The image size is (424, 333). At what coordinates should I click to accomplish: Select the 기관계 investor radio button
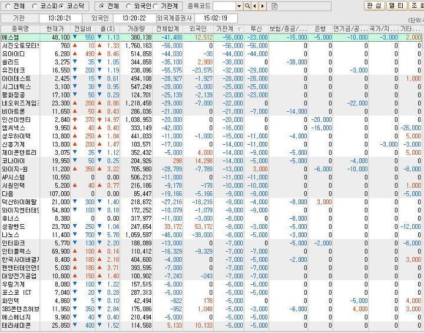pyautogui.click(x=155, y=6)
